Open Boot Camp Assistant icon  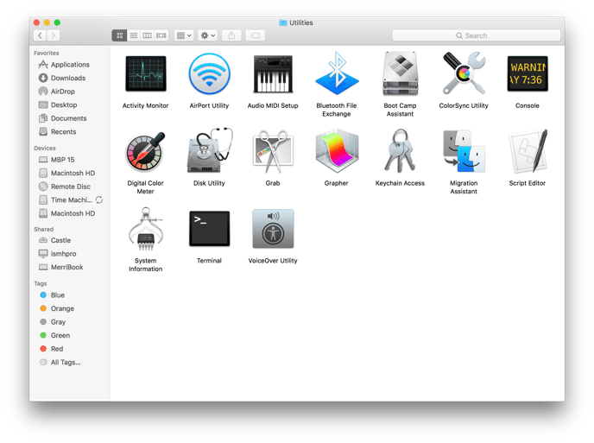400,74
